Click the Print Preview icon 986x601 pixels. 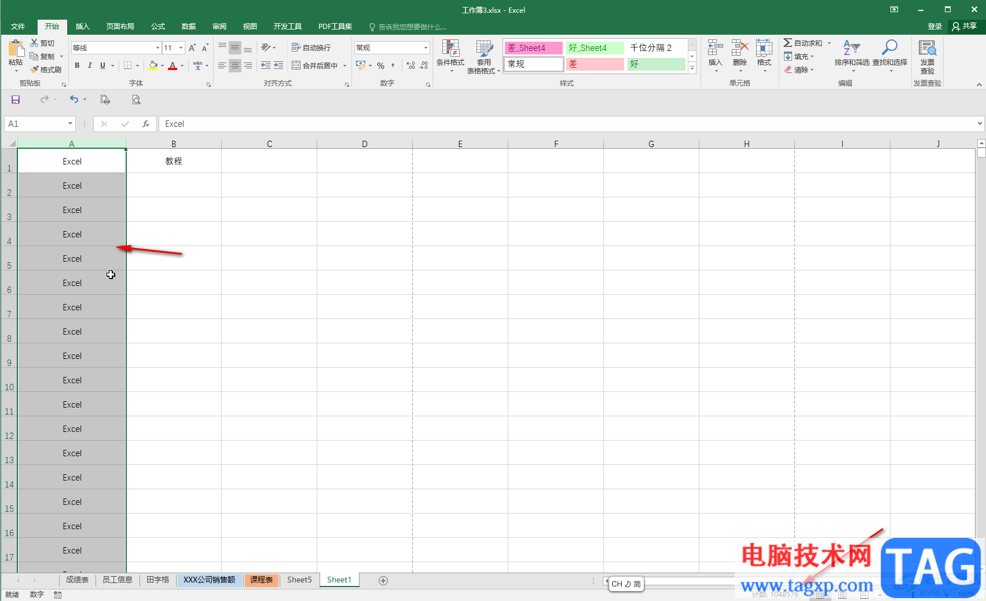(136, 100)
